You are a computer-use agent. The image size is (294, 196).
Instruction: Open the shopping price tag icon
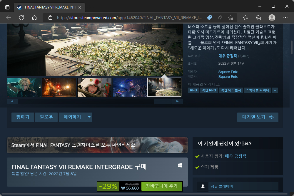tap(209, 18)
